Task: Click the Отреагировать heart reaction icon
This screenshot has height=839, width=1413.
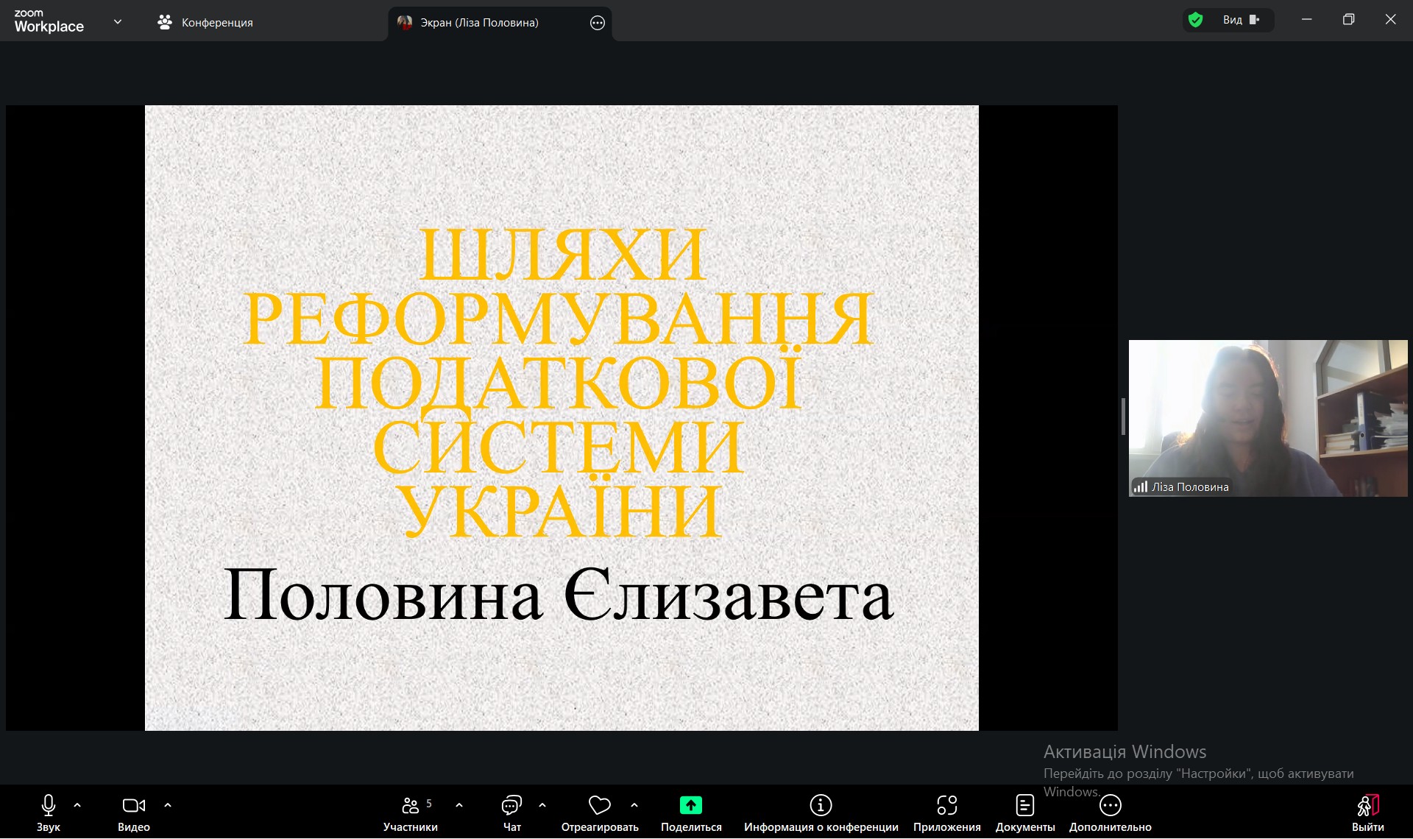Action: [x=599, y=806]
